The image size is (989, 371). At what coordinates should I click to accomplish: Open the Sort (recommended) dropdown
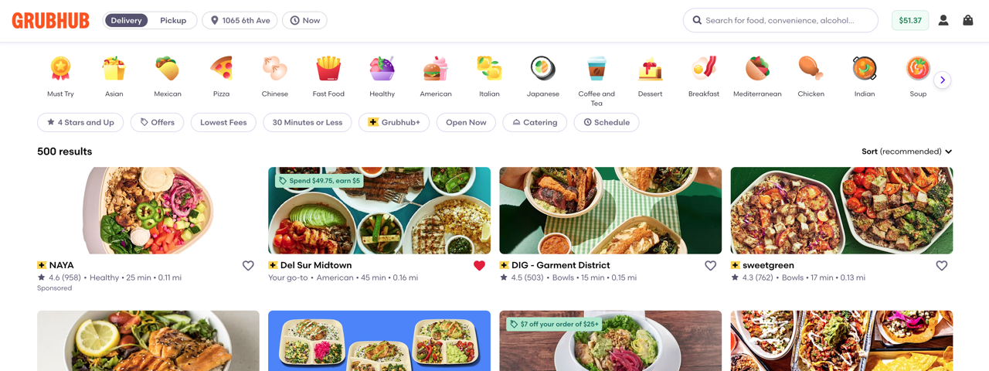(907, 151)
